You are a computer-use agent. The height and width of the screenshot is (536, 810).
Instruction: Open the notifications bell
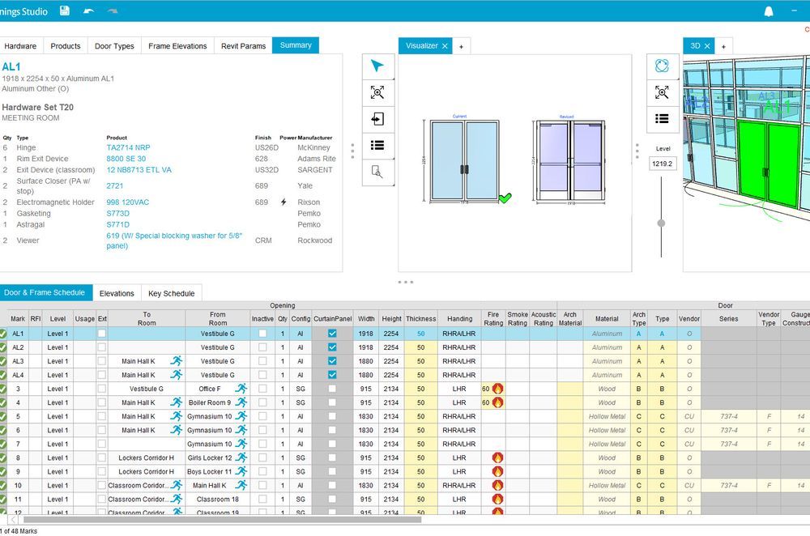[x=769, y=11]
